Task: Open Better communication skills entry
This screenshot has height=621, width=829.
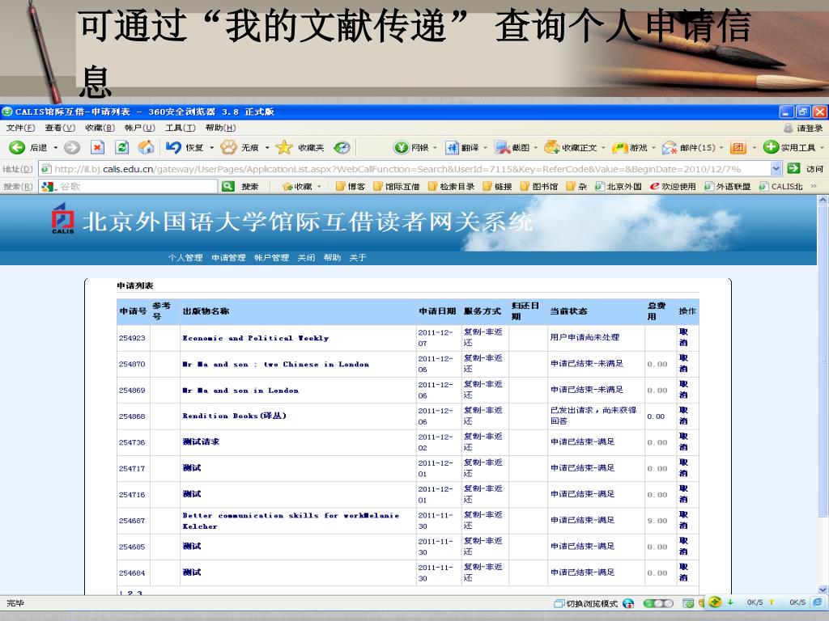Action: point(291,521)
